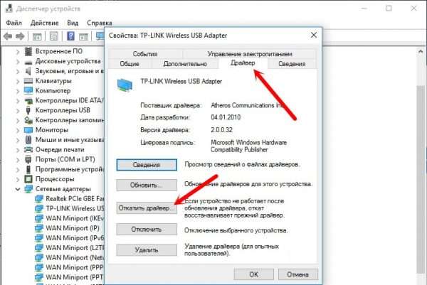Image resolution: width=427 pixels, height=285 pixels.
Task: Switch to the Общие tab
Action: tap(130, 64)
